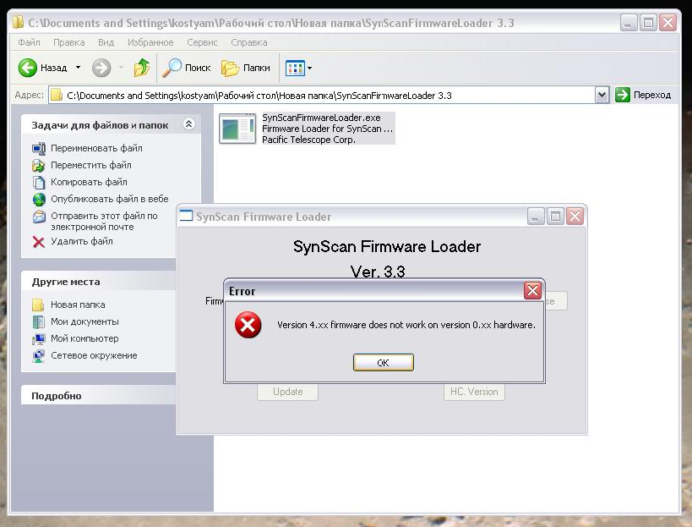Click the folder icon in address bar

pos(56,95)
